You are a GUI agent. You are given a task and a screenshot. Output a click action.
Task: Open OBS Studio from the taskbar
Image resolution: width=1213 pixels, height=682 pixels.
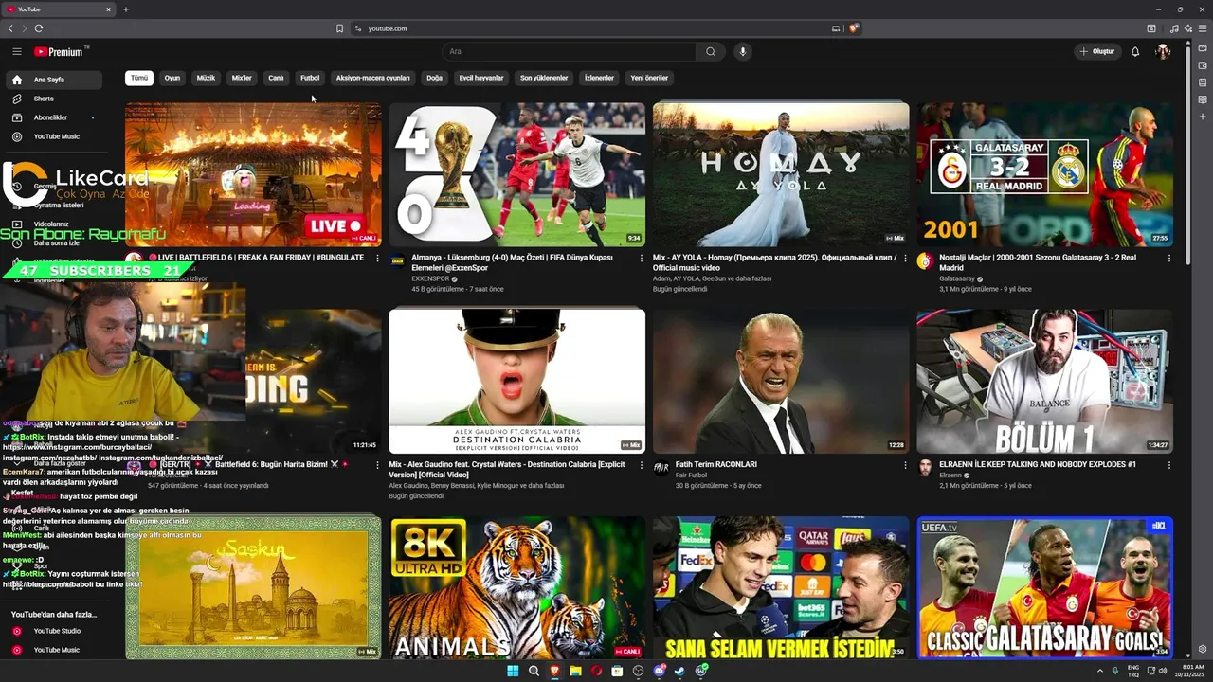tap(638, 671)
